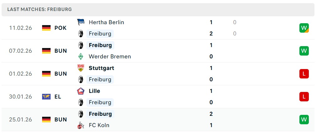Click the Stuttgart club crest

(x=81, y=68)
